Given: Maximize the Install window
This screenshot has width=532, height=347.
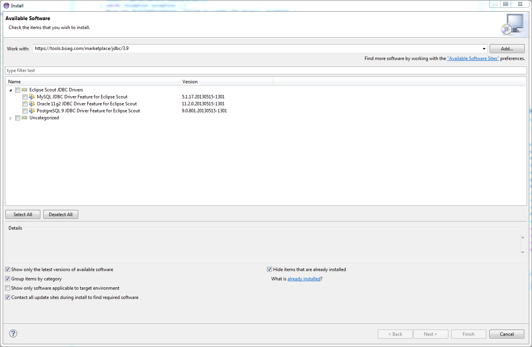Looking at the screenshot, I should (x=506, y=4).
